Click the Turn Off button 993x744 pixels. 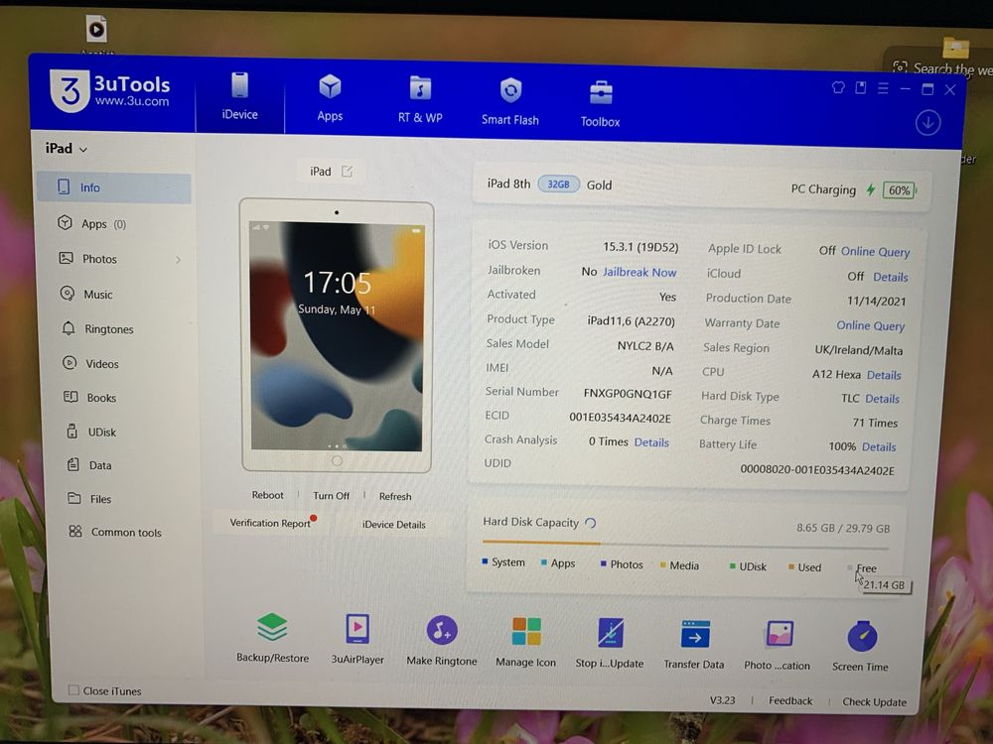coord(331,496)
